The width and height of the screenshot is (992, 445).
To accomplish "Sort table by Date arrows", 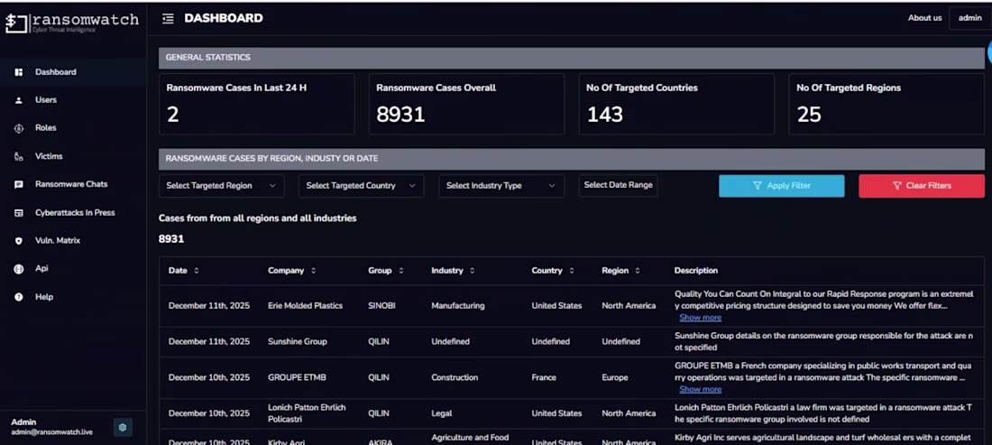I will [x=196, y=270].
